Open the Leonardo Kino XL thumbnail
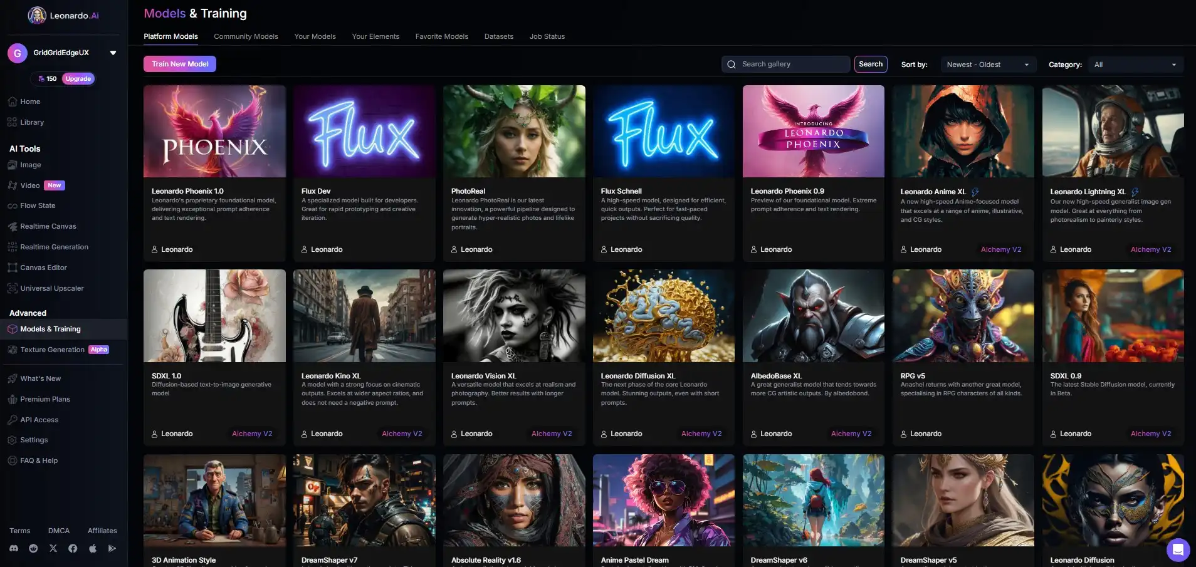Screen dimensions: 1196x567 pyautogui.click(x=364, y=316)
